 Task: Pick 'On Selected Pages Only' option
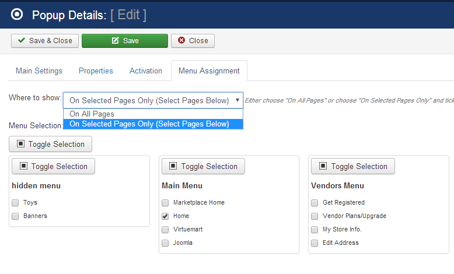tap(149, 124)
